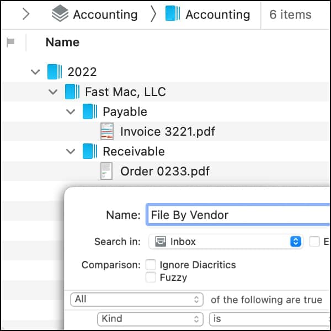Click the Name column header
This screenshot has width=331, height=331.
coord(62,42)
